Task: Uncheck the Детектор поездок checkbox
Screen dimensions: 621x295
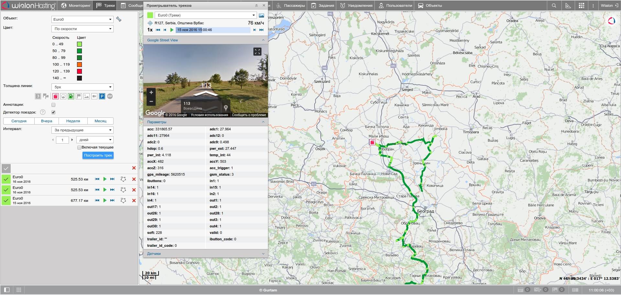Action: (x=53, y=112)
